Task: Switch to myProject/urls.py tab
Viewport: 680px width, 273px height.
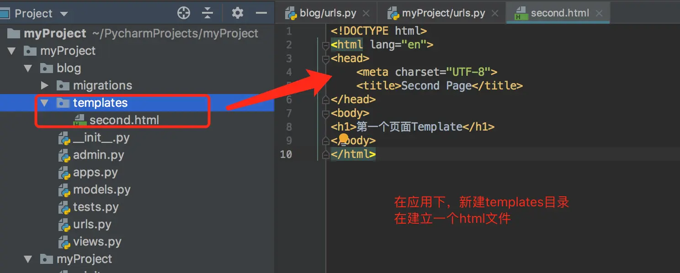Action: pyautogui.click(x=443, y=13)
